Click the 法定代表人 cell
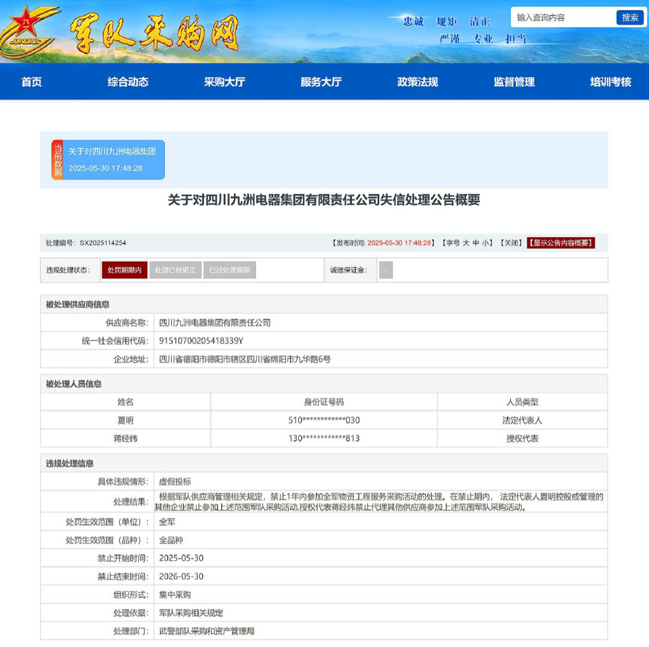 tap(522, 421)
